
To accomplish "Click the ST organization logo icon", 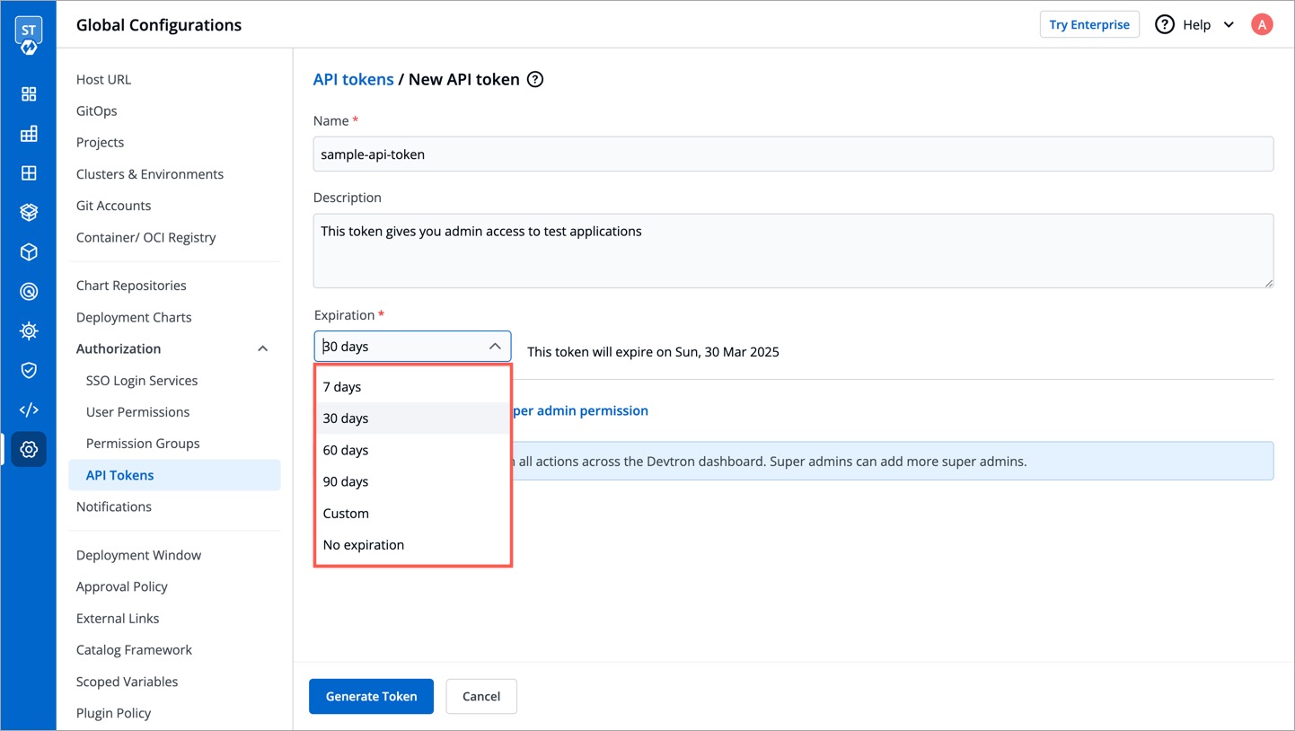I will 28,34.
